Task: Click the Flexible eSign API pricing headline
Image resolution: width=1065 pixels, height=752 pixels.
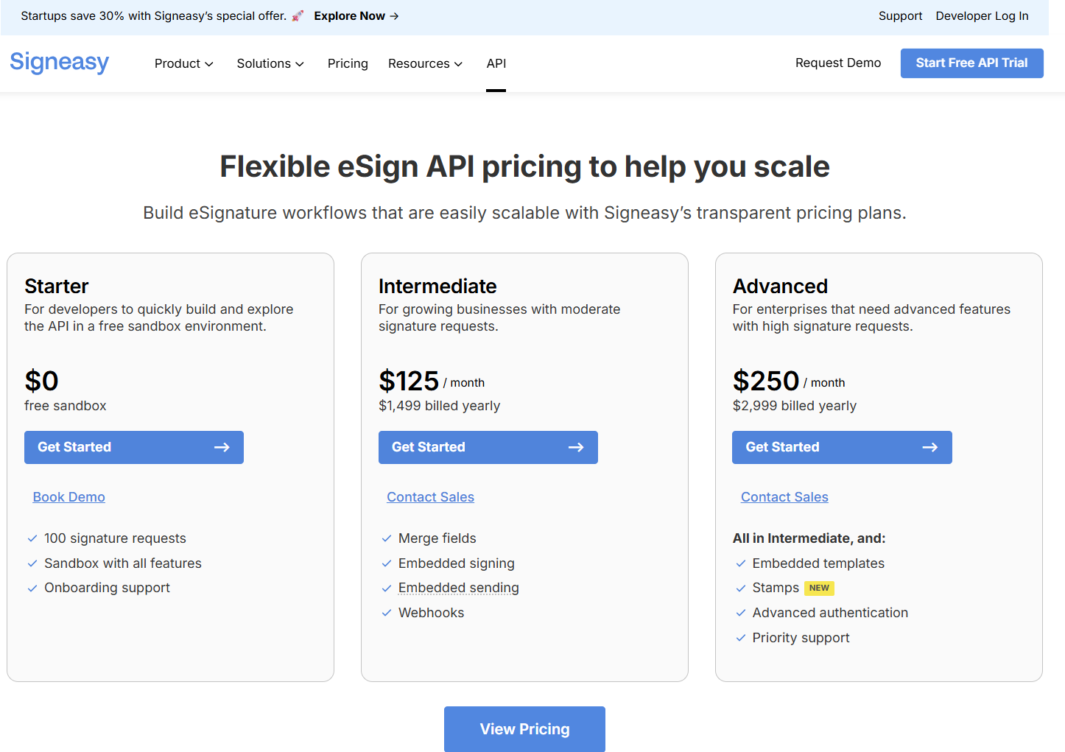Action: [524, 166]
